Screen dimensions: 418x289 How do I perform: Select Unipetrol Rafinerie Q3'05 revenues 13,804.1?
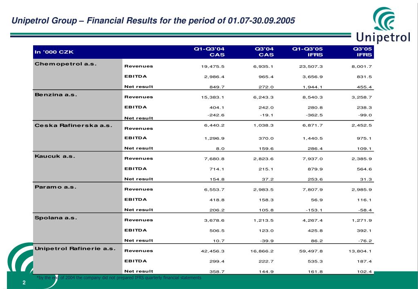tap(360, 251)
